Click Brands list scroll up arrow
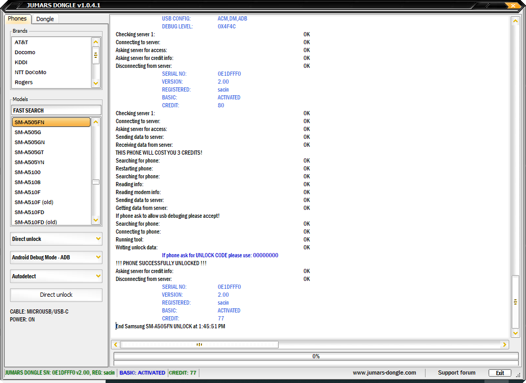526x383 pixels. pos(96,42)
